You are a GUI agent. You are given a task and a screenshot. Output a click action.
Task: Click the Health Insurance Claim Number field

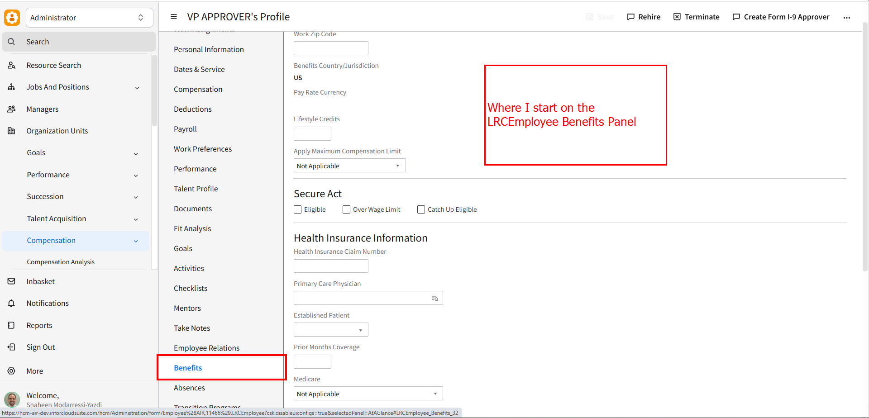click(x=331, y=266)
